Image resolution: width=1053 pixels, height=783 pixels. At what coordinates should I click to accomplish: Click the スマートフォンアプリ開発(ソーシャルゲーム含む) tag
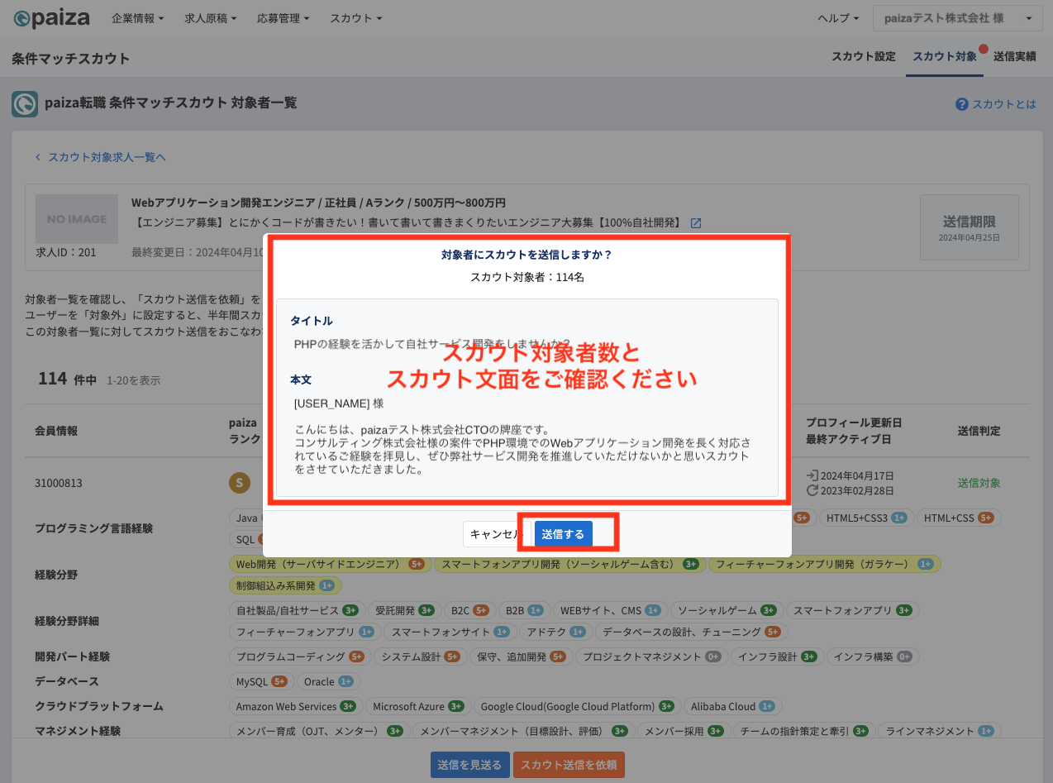click(570, 564)
